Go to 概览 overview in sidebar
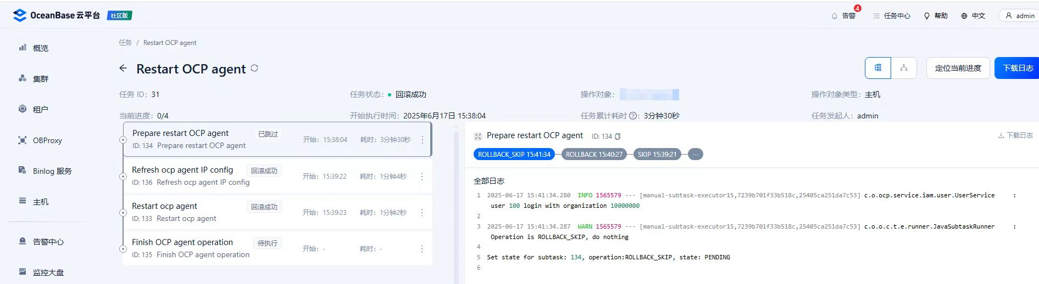This screenshot has height=284, width=1039. click(34, 48)
